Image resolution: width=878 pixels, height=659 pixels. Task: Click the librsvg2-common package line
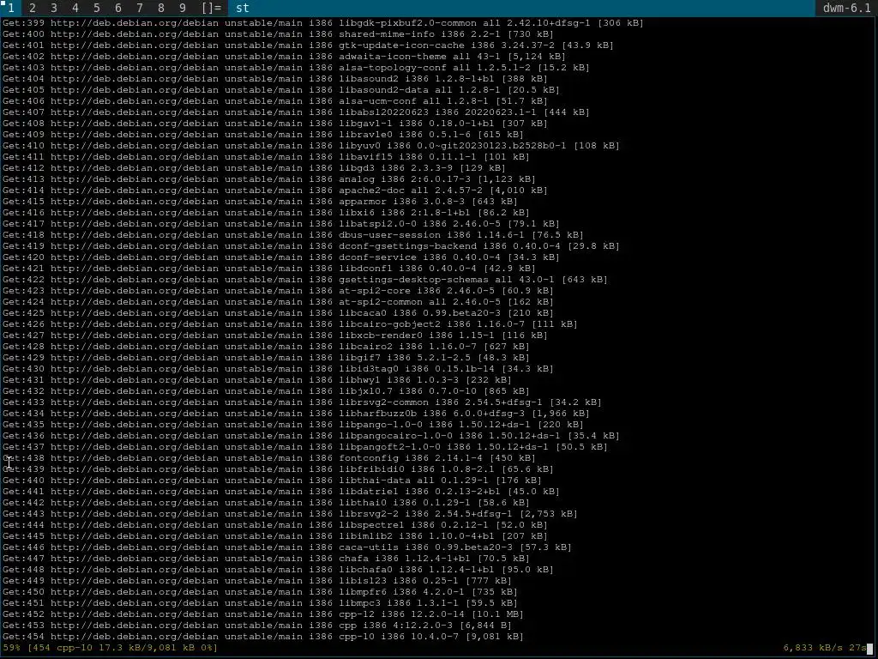(302, 402)
